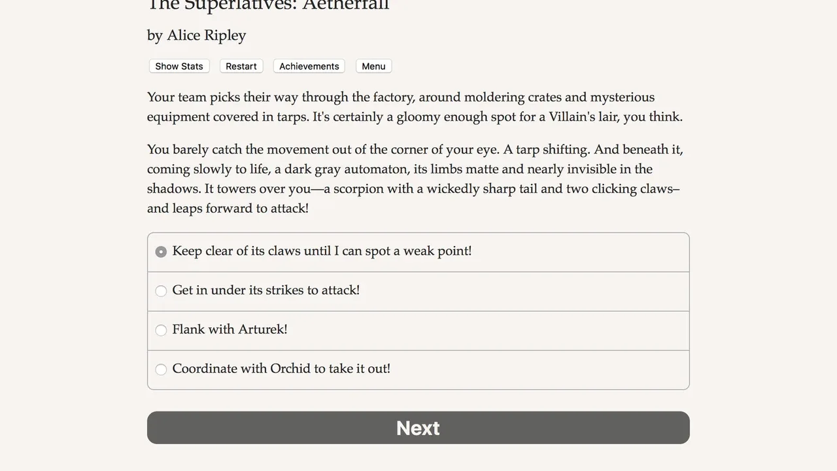View the Achievements list
This screenshot has width=837, height=471.
[309, 66]
